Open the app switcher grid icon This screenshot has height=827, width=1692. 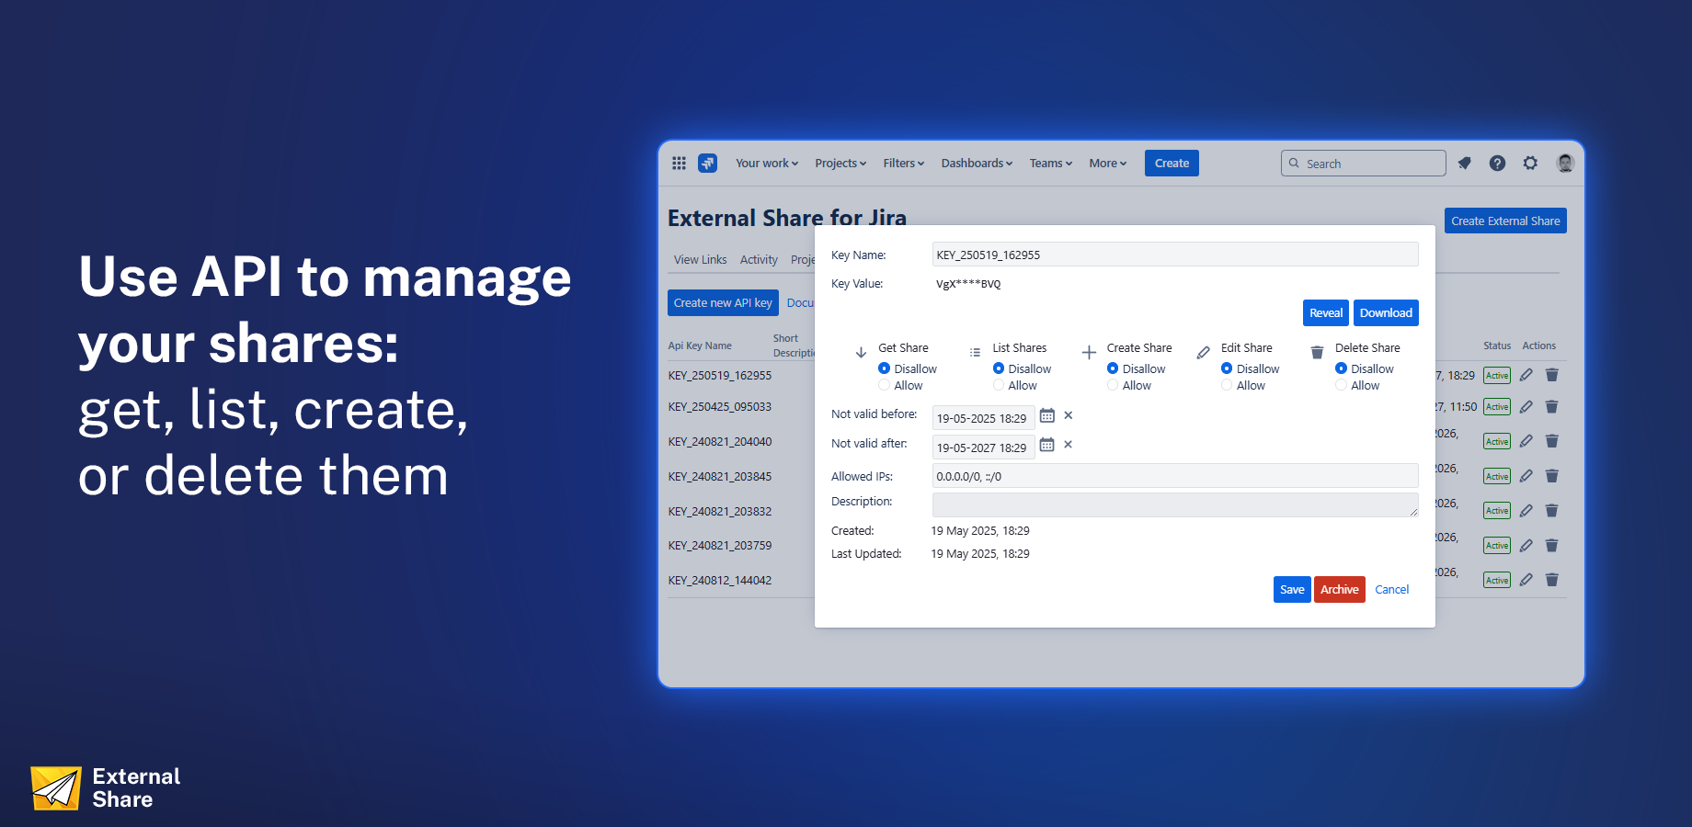coord(679,164)
